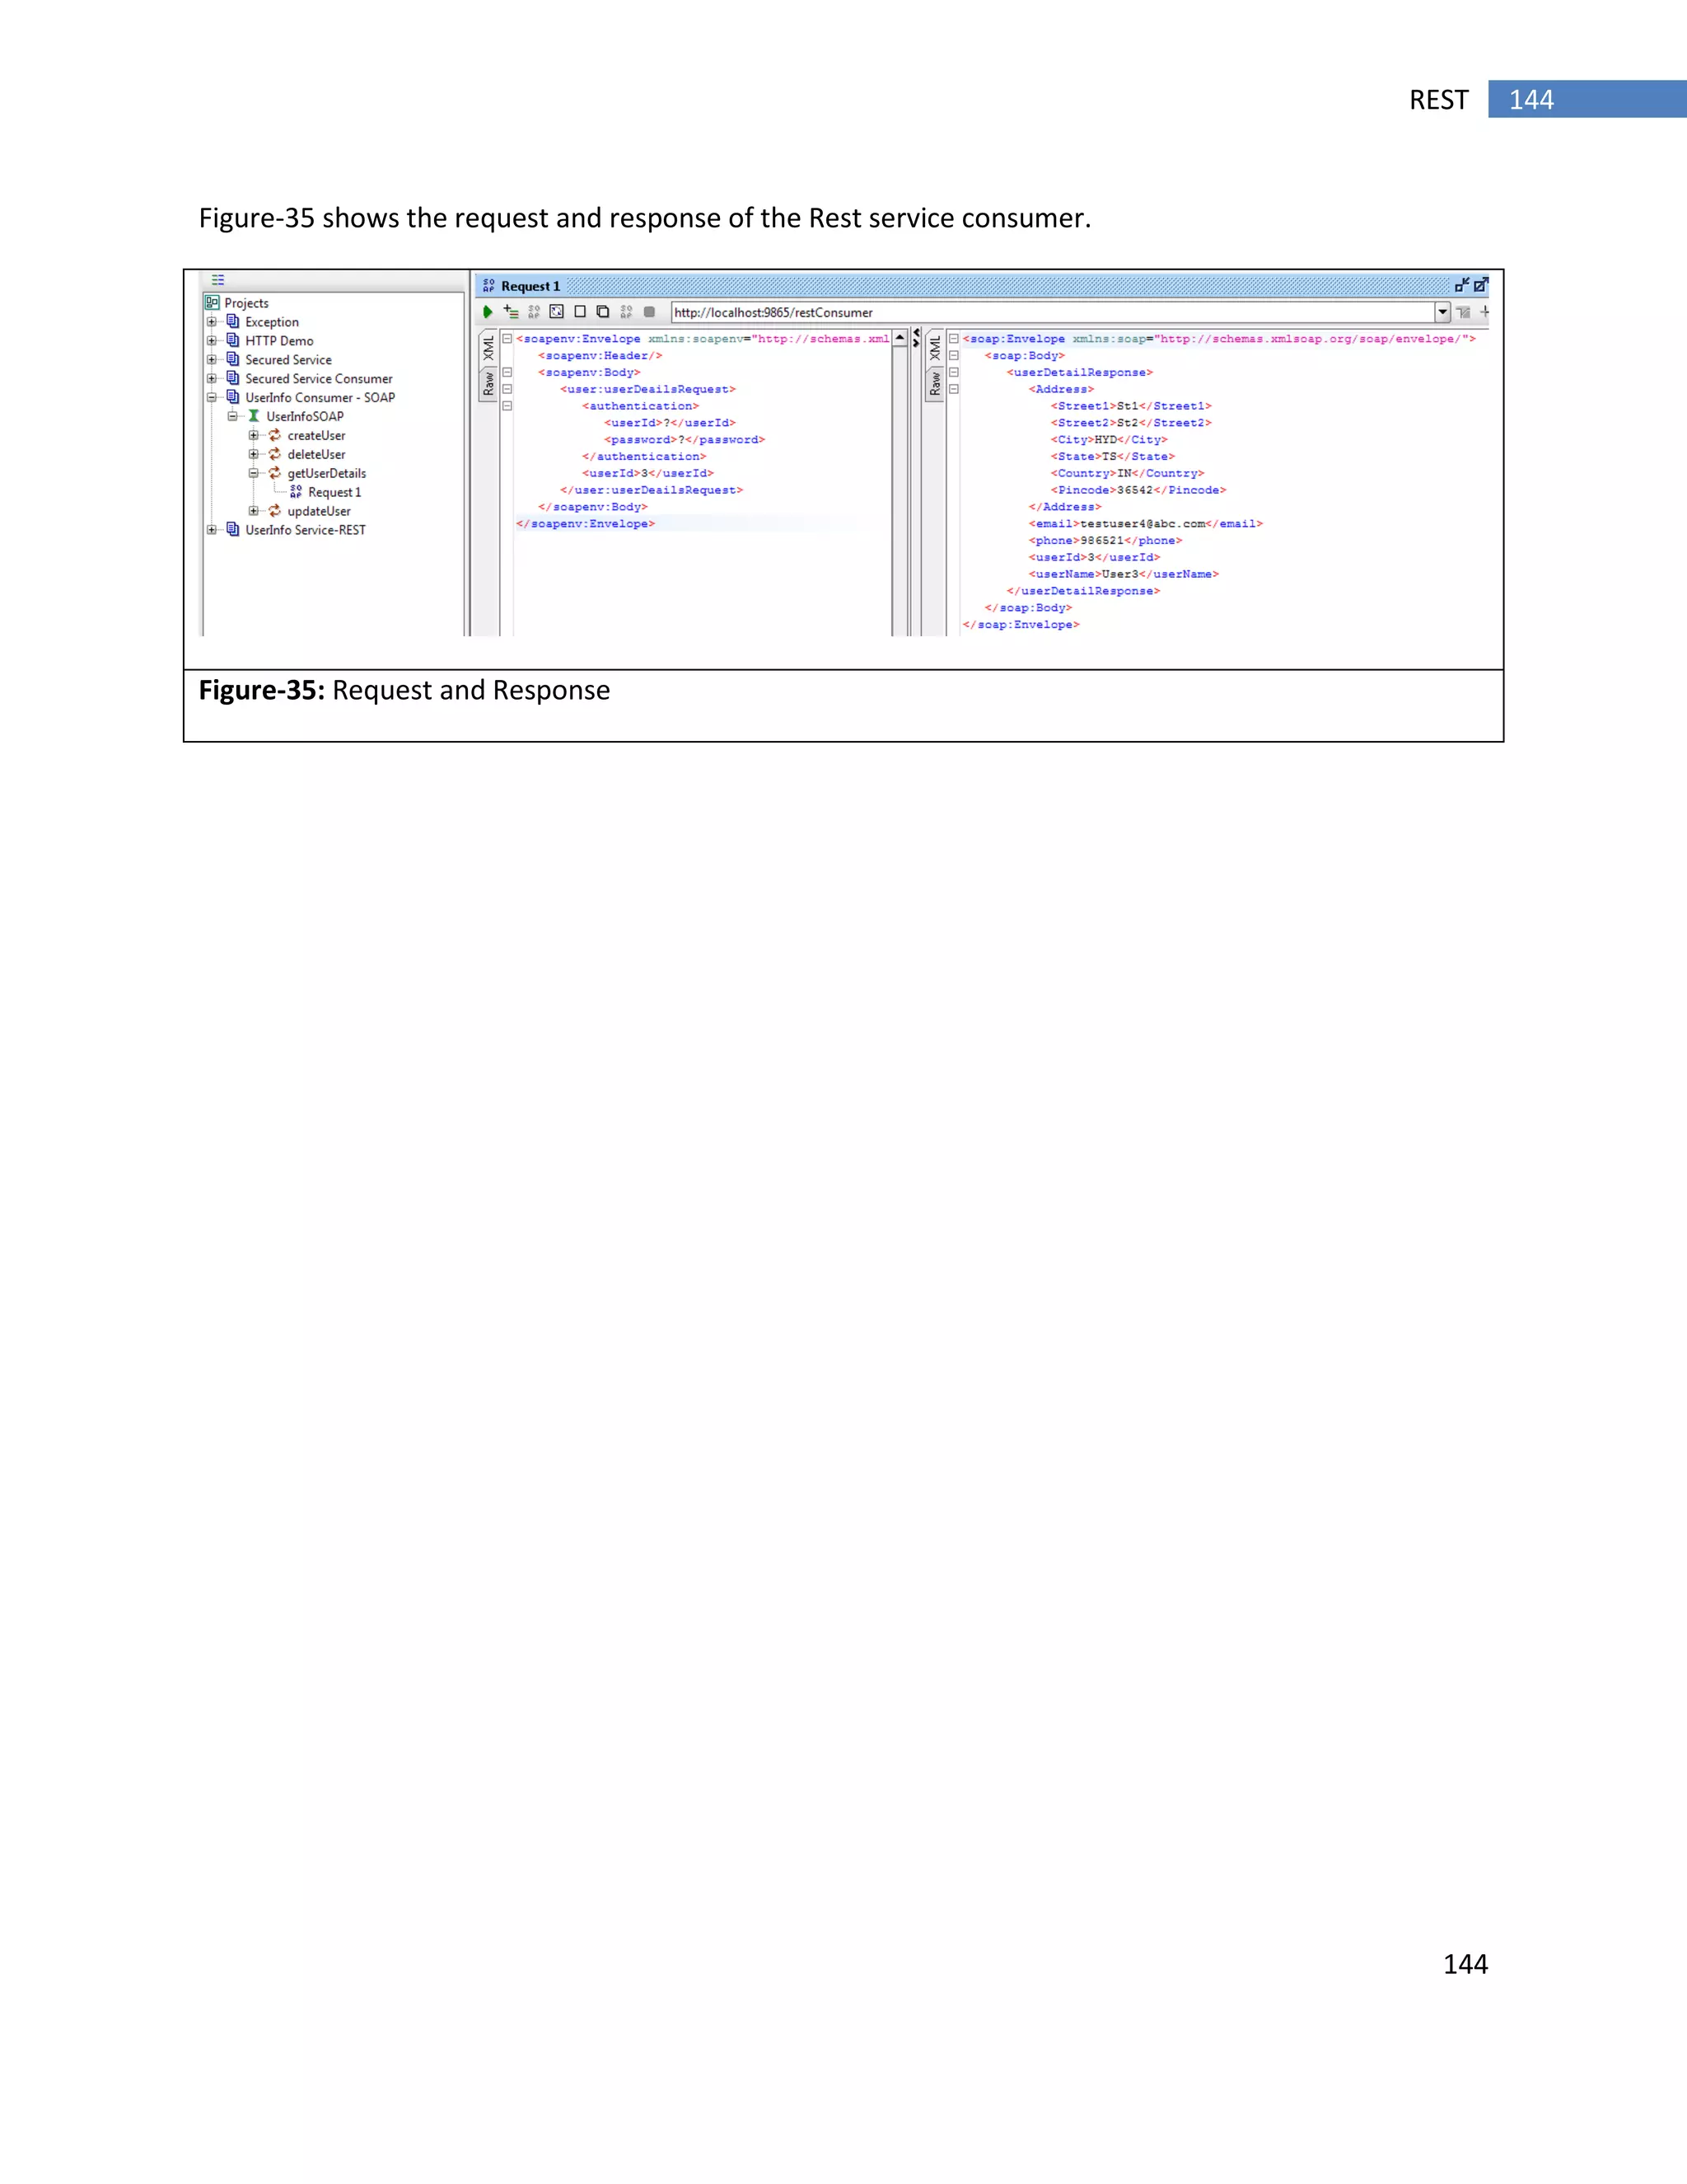Collapse the UserInfo Consumer - SOAP node

212,397
